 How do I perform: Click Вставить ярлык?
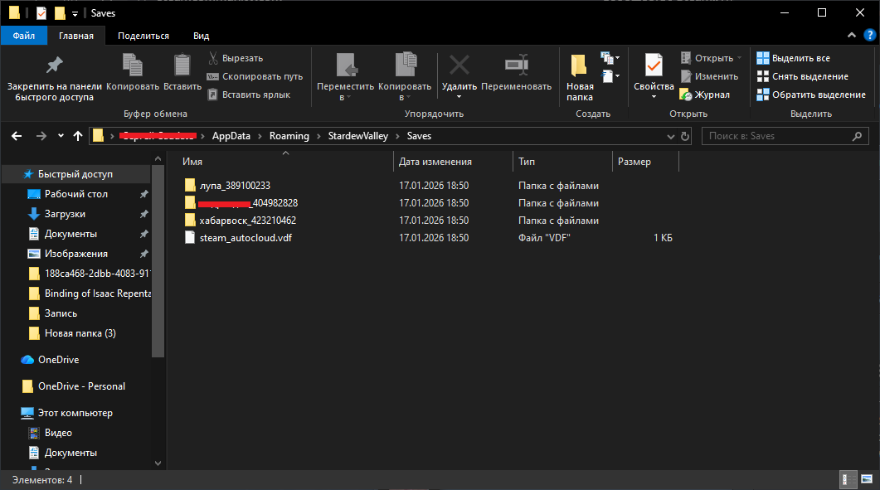(x=249, y=95)
